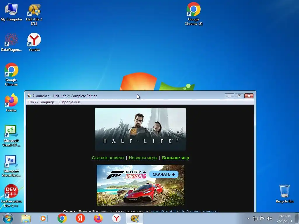299x224 pixels.
Task: Open Embarcadero Dev-C++ desktop shortcut
Action: pos(11,196)
